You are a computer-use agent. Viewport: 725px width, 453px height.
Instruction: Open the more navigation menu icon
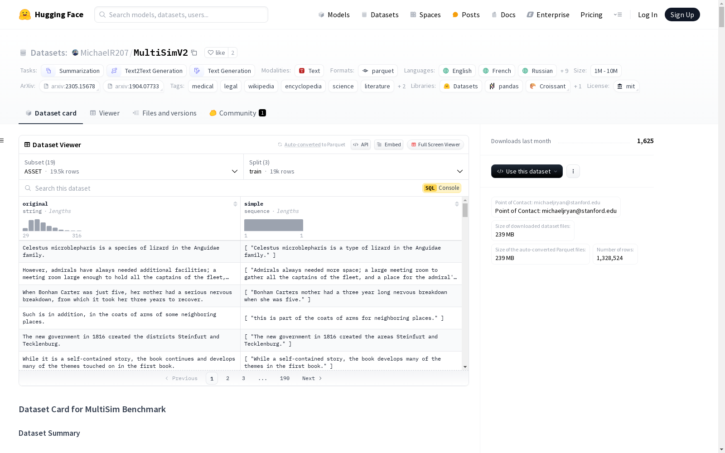click(x=618, y=14)
